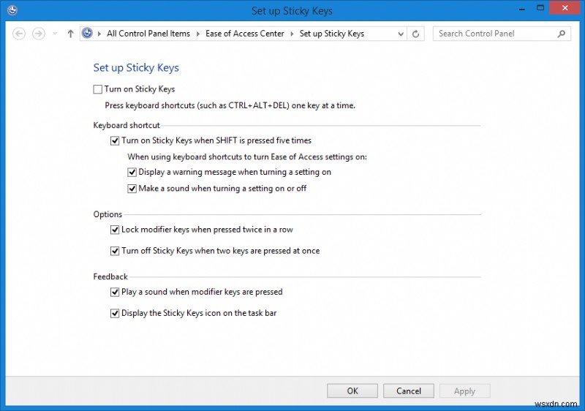The image size is (585, 411).
Task: Expand the chevron after Ease of Access Center
Action: 292,34
